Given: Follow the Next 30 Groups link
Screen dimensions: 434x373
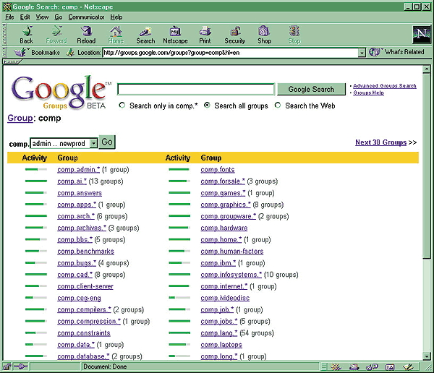Looking at the screenshot, I should 381,142.
